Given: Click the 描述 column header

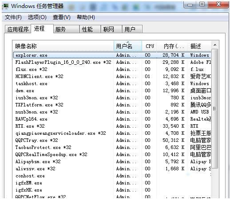Looking at the screenshot, I should pos(199,46).
